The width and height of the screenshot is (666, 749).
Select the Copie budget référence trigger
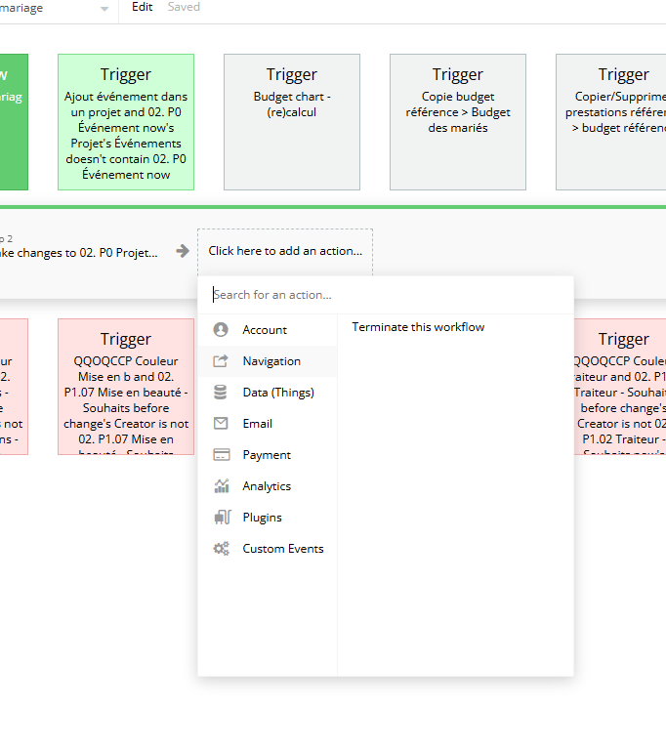(x=458, y=122)
